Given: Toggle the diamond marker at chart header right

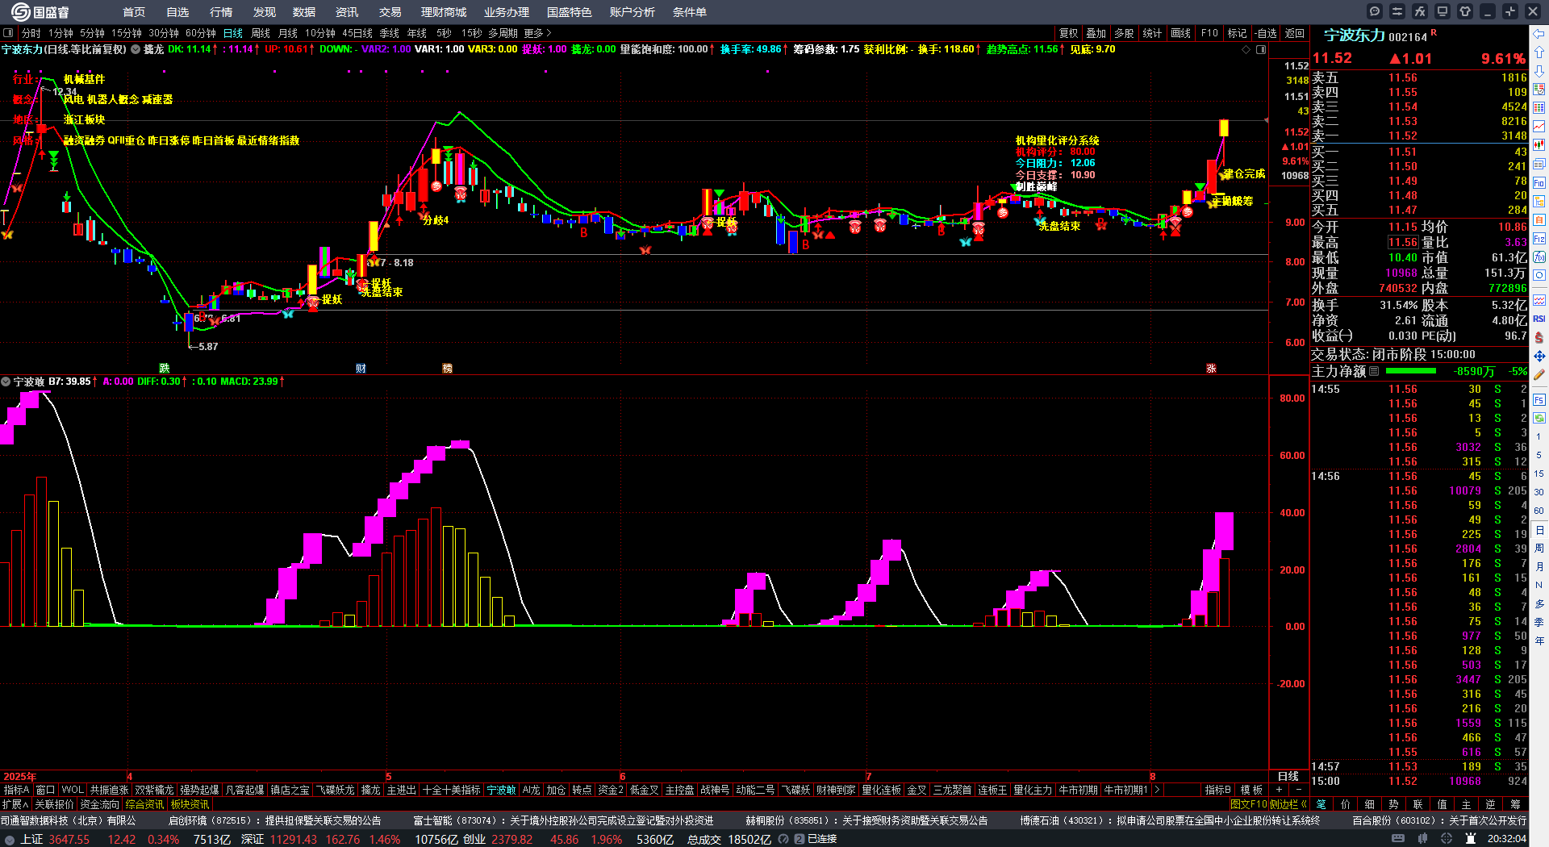Looking at the screenshot, I should click(x=1246, y=49).
